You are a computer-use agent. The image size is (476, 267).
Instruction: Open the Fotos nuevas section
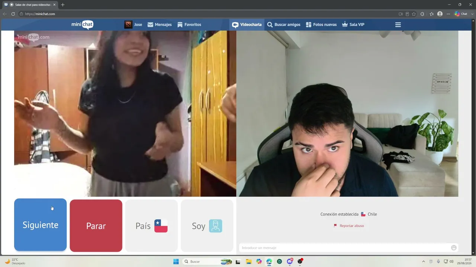tap(321, 24)
